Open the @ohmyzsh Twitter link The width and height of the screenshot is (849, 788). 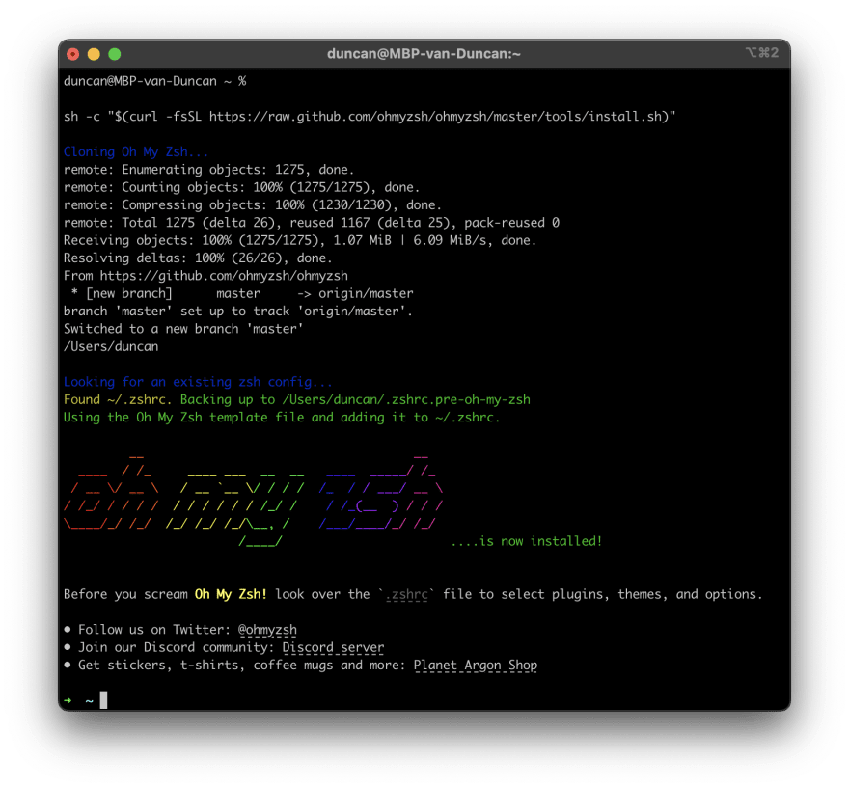click(x=267, y=630)
